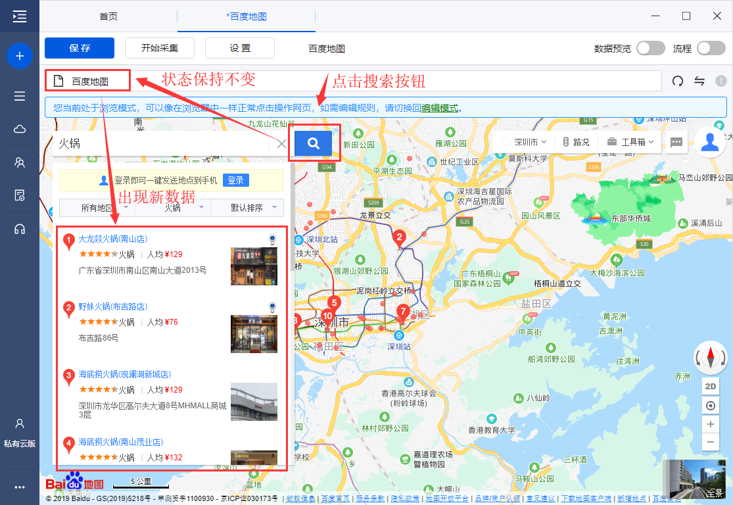Open the map message feedback icon

676,142
